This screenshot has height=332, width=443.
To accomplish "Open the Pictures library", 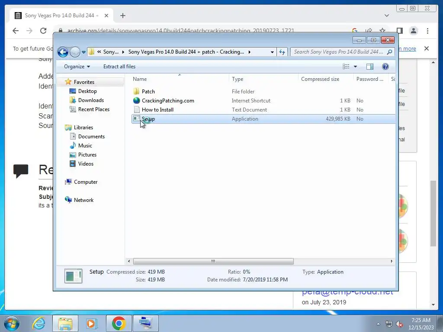I will click(x=87, y=154).
